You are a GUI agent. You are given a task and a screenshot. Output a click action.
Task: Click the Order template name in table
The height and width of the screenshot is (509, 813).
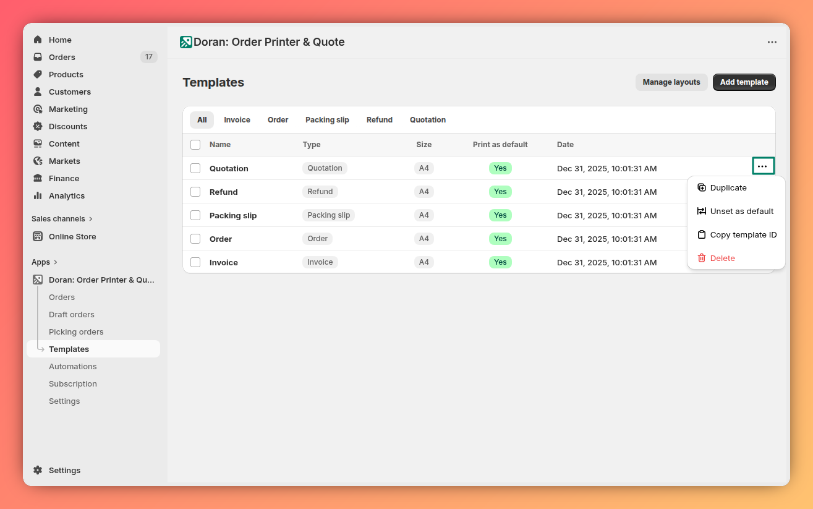pyautogui.click(x=221, y=239)
